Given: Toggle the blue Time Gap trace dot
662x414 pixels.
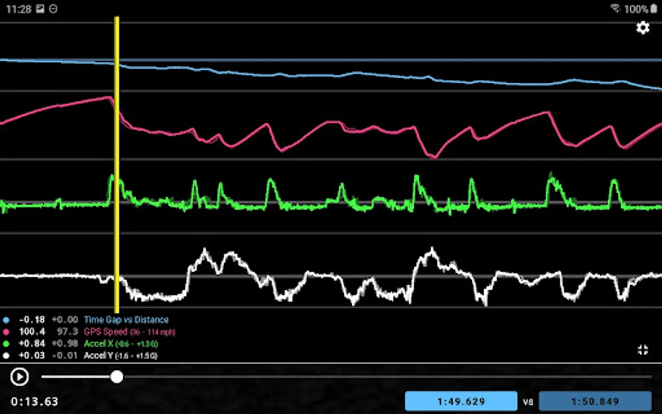Looking at the screenshot, I should 6,319.
